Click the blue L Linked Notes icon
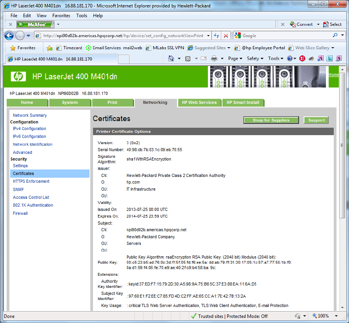This screenshot has height=323, width=349. pyautogui.click(x=329, y=59)
